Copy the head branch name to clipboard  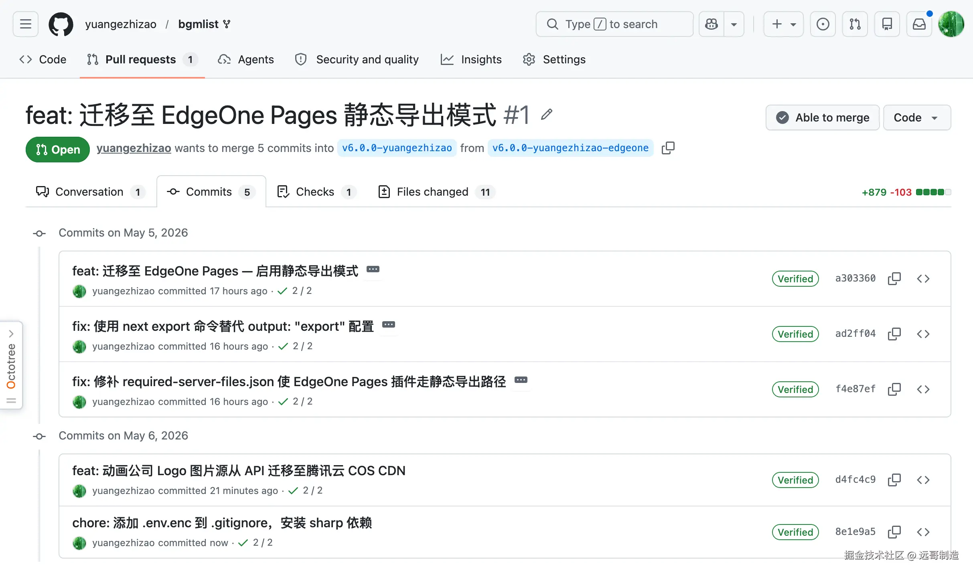click(668, 148)
